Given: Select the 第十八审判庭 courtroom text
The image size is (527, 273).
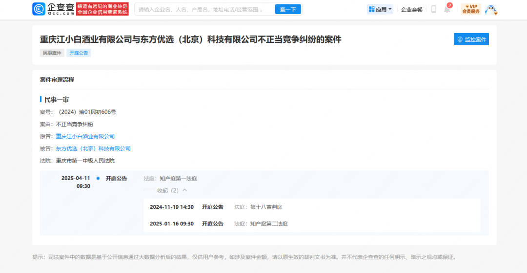Looking at the screenshot, I should (x=266, y=207).
